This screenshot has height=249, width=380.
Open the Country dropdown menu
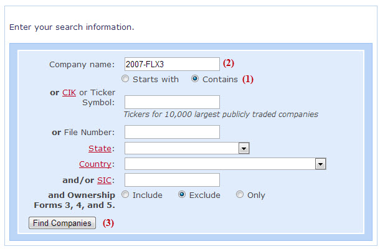click(321, 164)
